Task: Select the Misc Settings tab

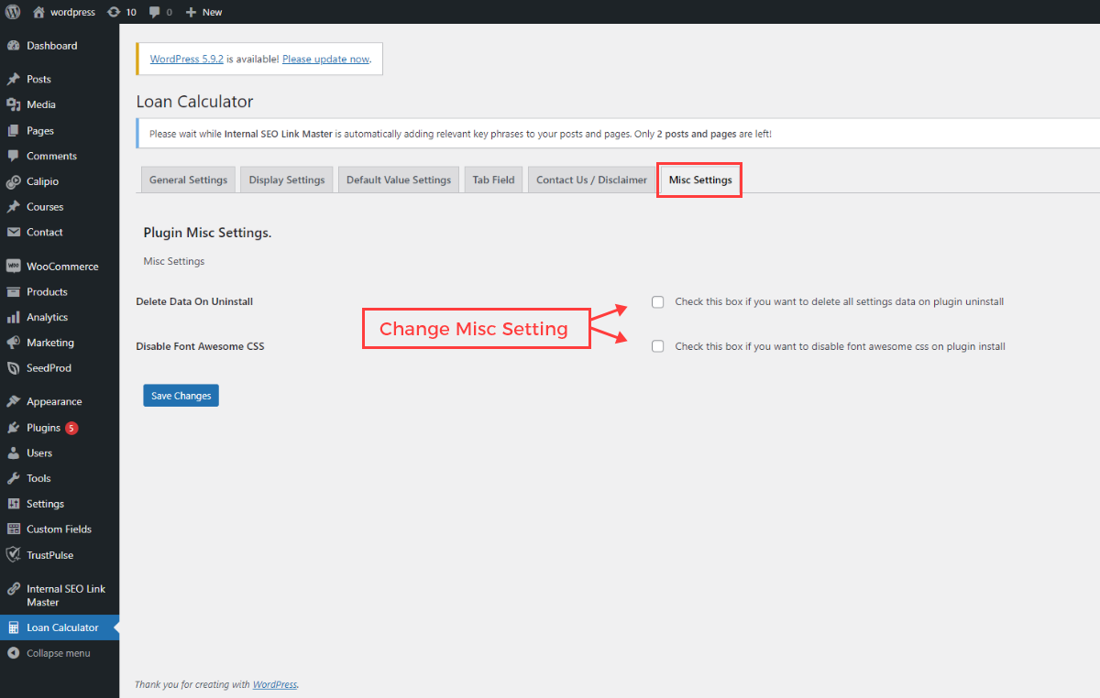Action: [700, 180]
